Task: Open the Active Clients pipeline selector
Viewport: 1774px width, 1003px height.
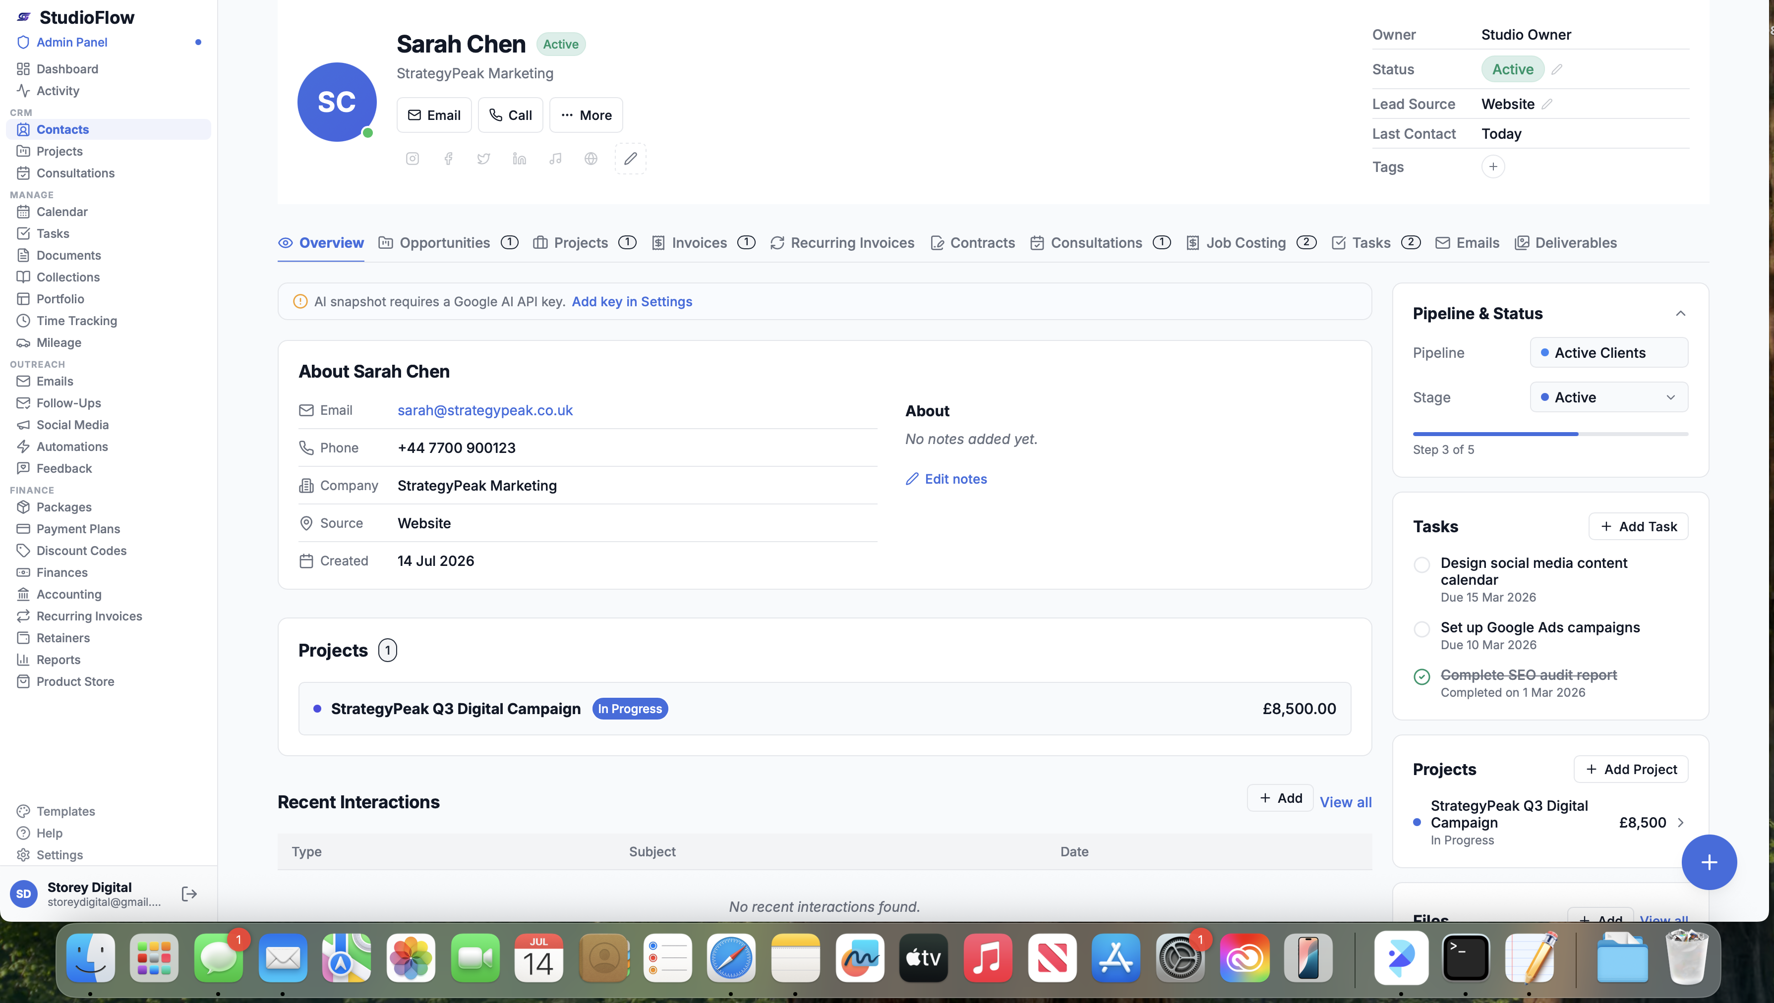Action: click(1608, 353)
